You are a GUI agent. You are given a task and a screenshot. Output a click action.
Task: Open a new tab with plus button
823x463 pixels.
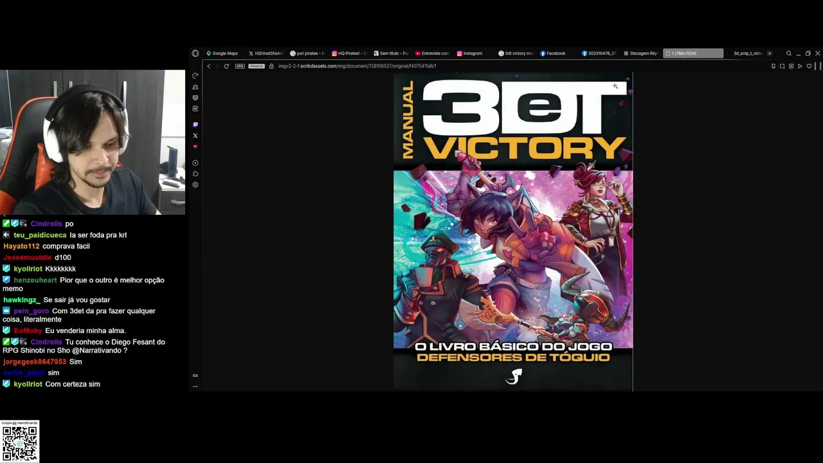point(770,53)
